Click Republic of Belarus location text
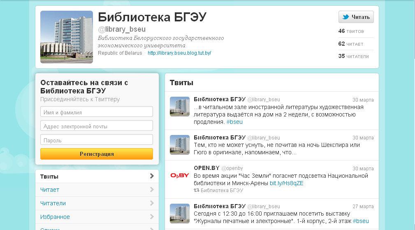The height and width of the screenshot is (230, 415). click(120, 53)
